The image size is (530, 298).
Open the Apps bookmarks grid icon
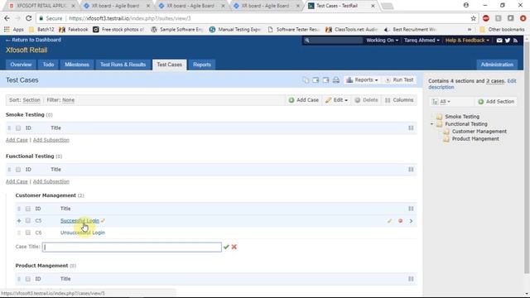pyautogui.click(x=7, y=30)
